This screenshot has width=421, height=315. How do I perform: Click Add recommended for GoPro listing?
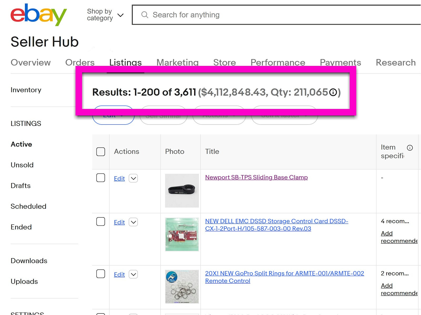[399, 290]
